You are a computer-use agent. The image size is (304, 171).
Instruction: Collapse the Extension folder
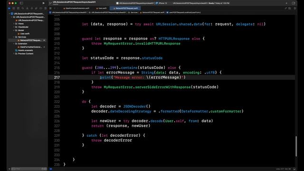(14, 44)
